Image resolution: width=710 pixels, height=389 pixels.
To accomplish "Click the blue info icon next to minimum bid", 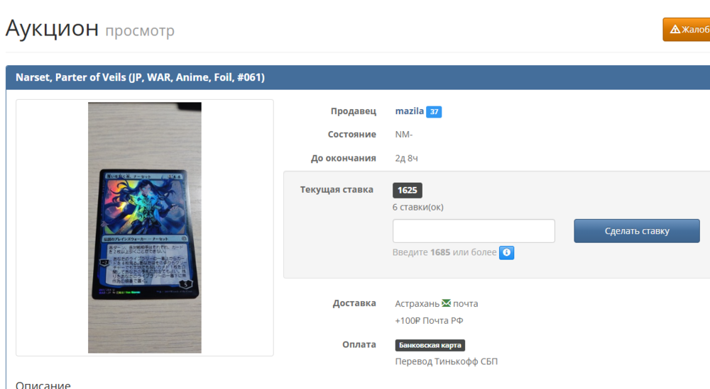I will coord(506,252).
